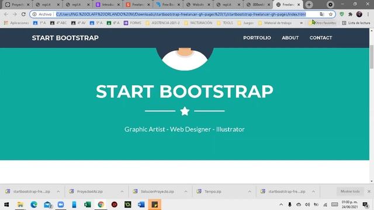Expand options for Tempo.zip download
Screen dimensions: 374x210
[x=250, y=191]
